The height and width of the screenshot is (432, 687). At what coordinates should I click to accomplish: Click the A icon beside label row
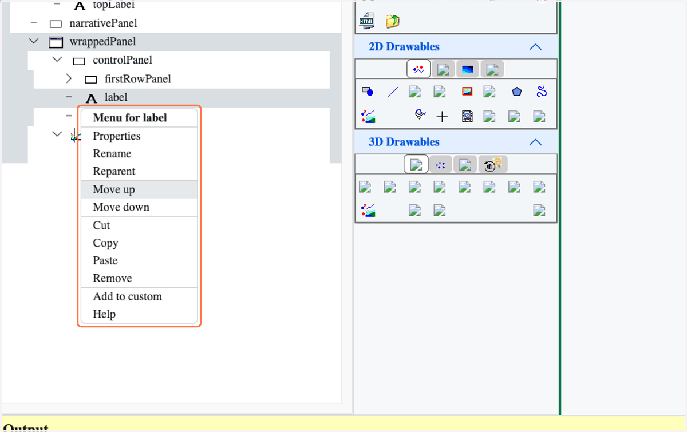pyautogui.click(x=91, y=98)
